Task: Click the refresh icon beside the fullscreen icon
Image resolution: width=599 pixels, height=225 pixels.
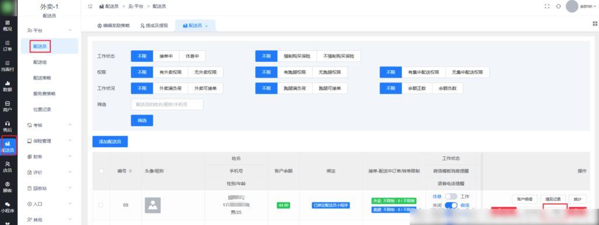Action: tap(558, 6)
